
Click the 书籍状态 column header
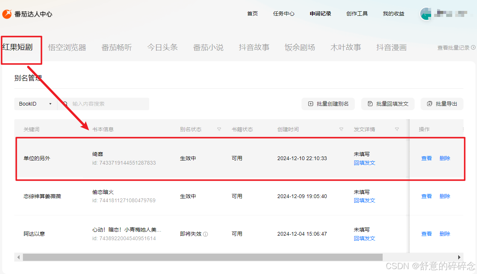point(242,129)
